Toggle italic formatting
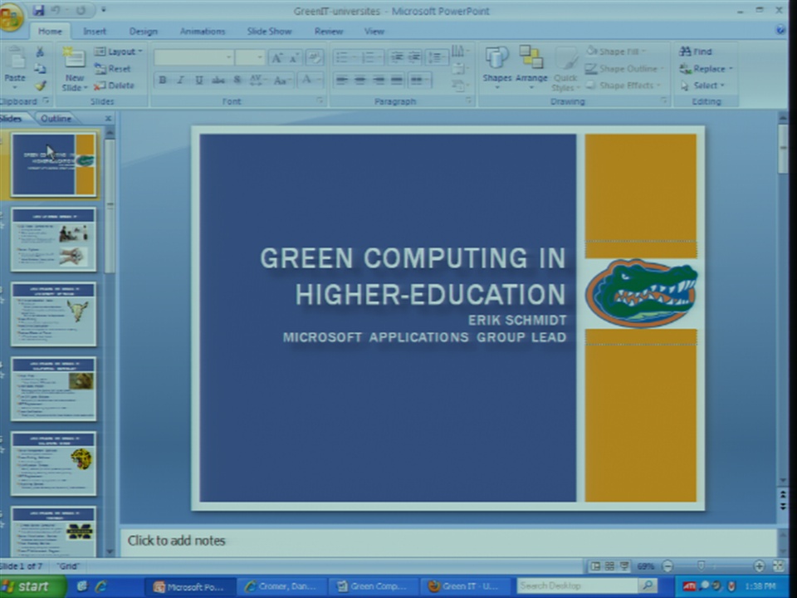This screenshot has width=797, height=598. (180, 80)
